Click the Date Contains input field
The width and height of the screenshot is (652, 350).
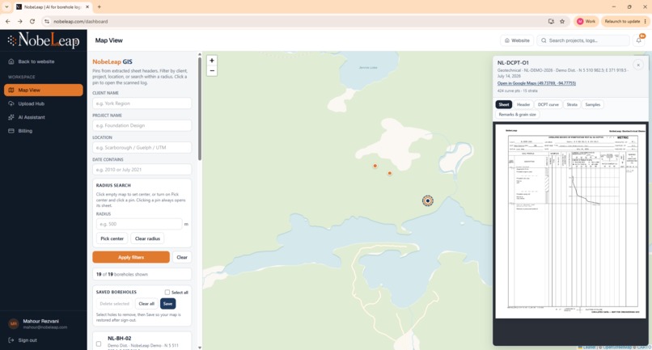142,170
